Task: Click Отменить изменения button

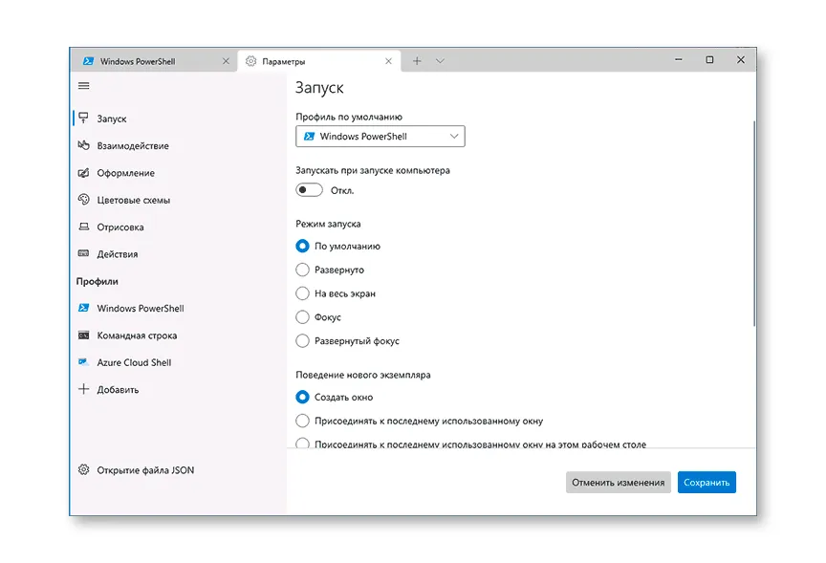Action: [618, 483]
